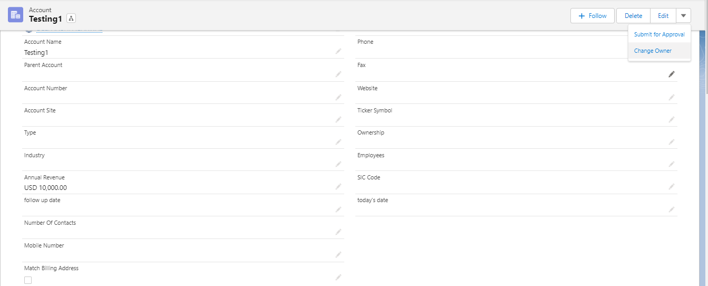
Task: Click the pencil icon for Account Name
Action: (338, 52)
